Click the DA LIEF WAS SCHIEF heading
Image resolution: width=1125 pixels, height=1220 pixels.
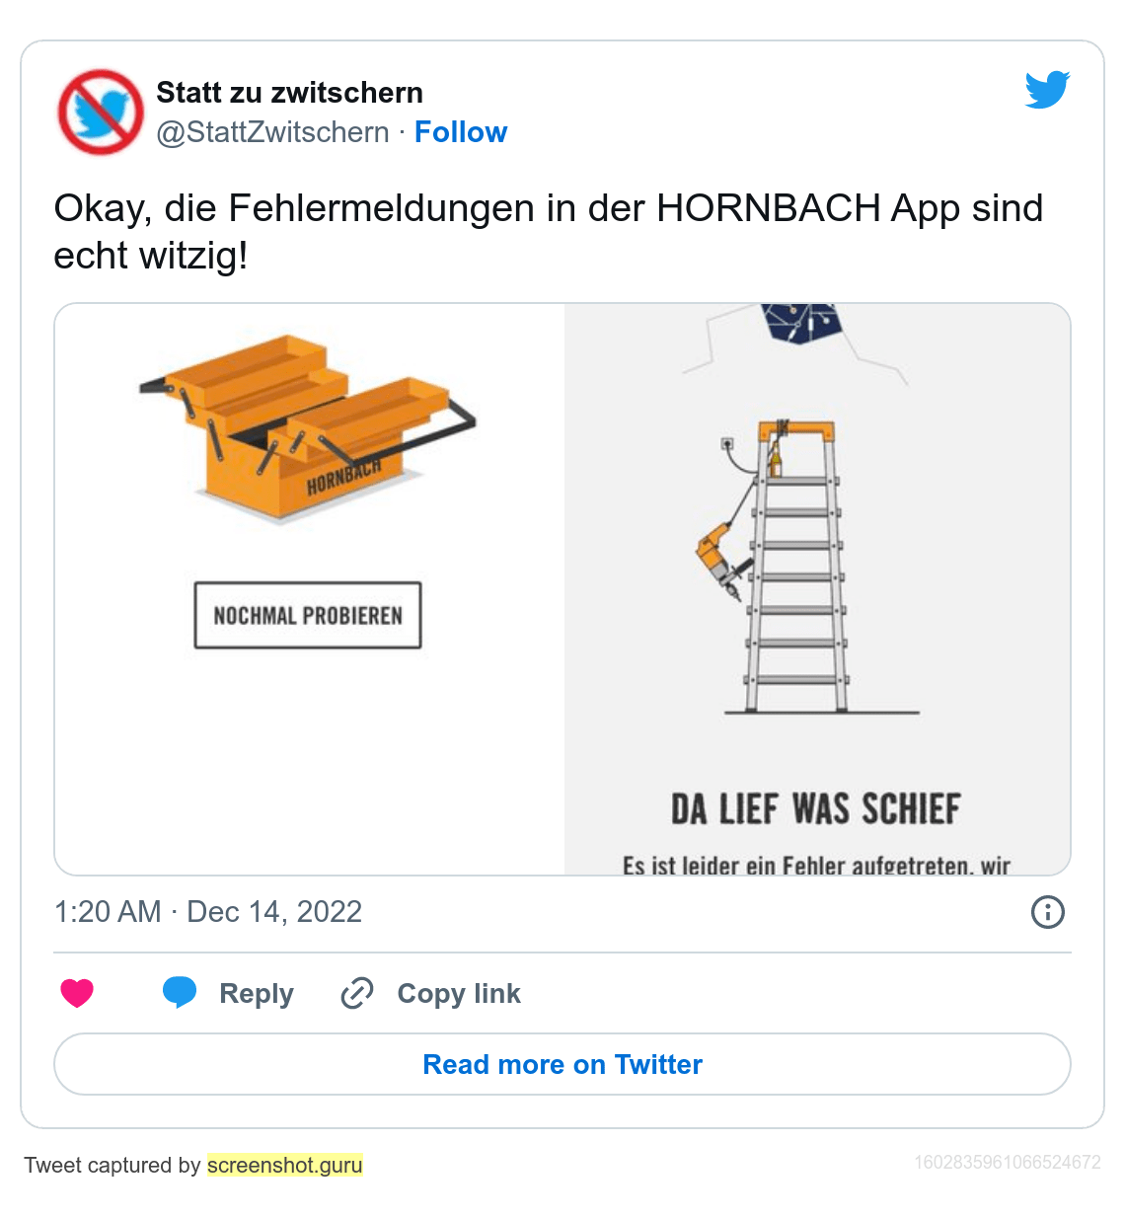pyautogui.click(x=816, y=809)
